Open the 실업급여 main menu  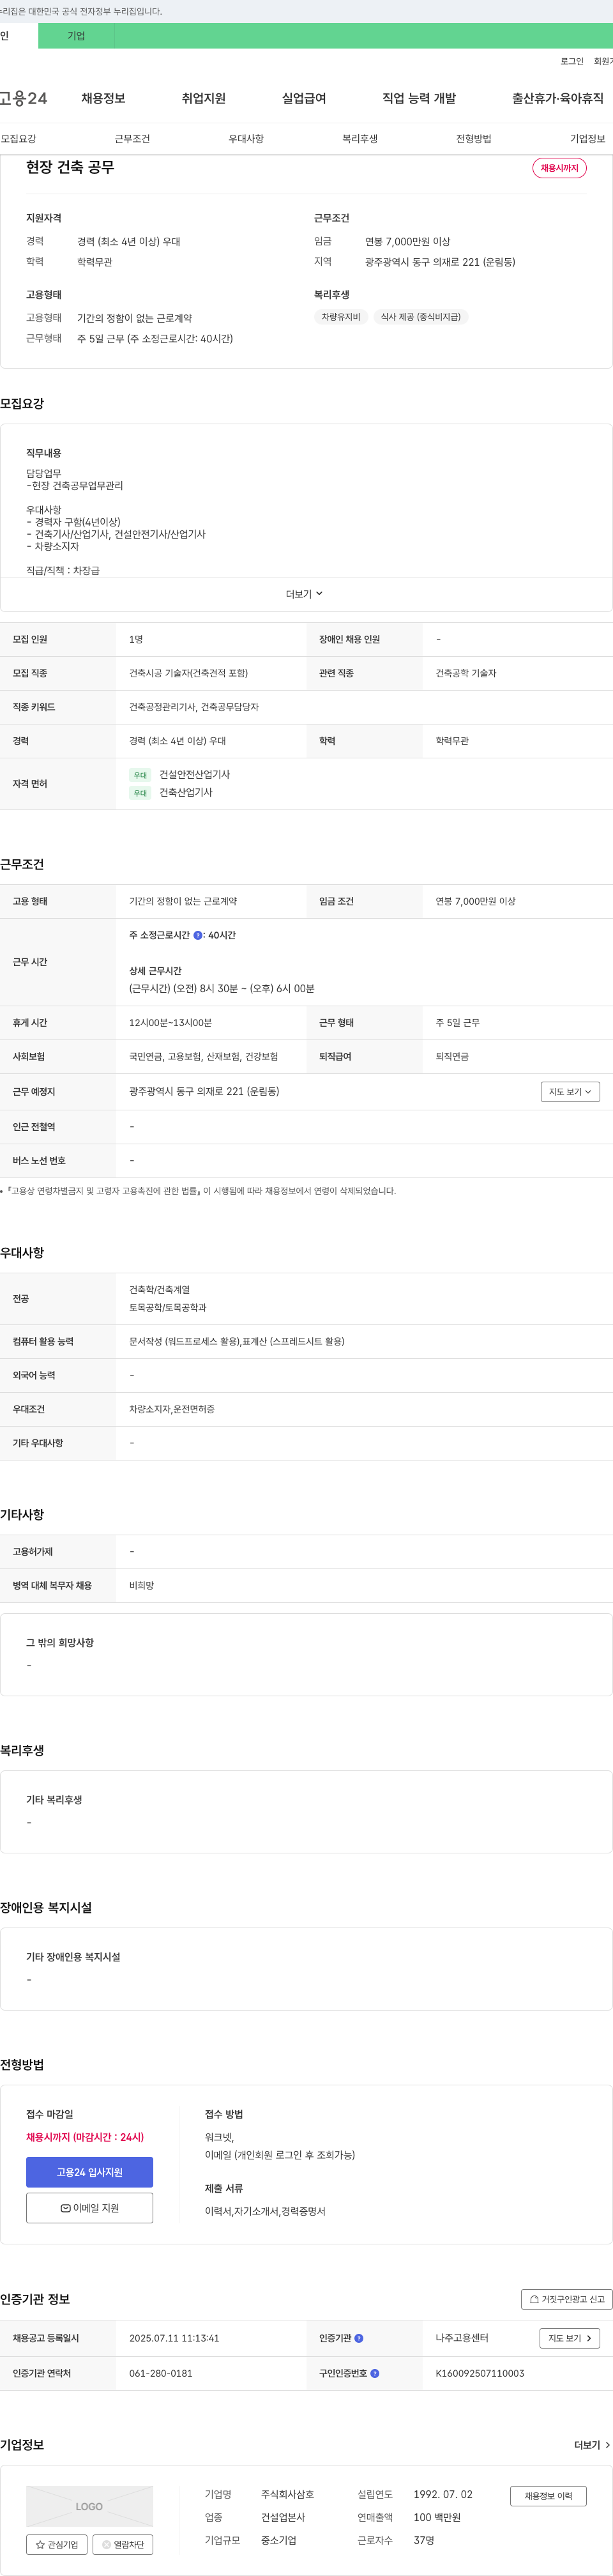pos(304,98)
